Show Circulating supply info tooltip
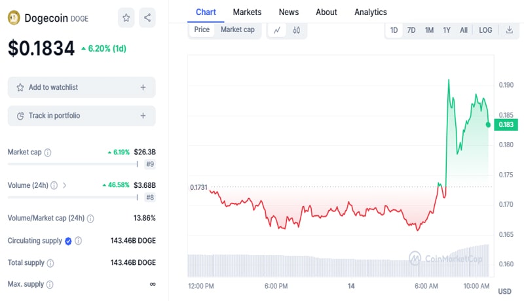 [x=79, y=241]
